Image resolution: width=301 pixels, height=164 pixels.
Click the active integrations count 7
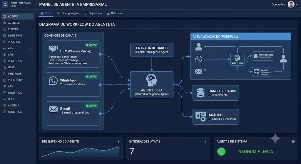132,151
